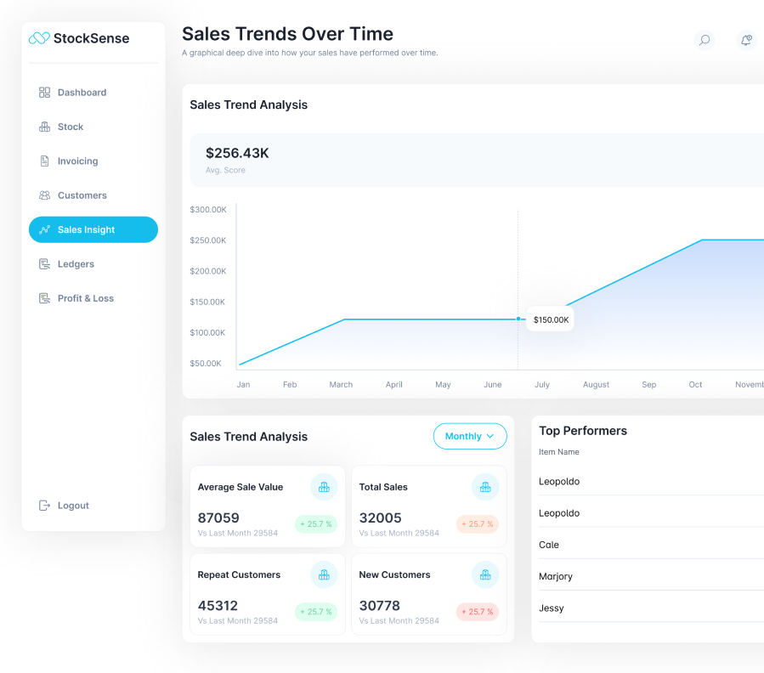Click green +25.7% badge on Repeat Customers
This screenshot has height=673, width=764.
(316, 612)
